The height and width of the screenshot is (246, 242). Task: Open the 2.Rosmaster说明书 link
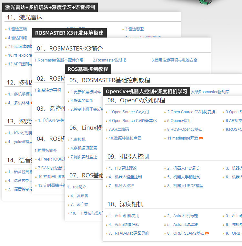coord(110,60)
